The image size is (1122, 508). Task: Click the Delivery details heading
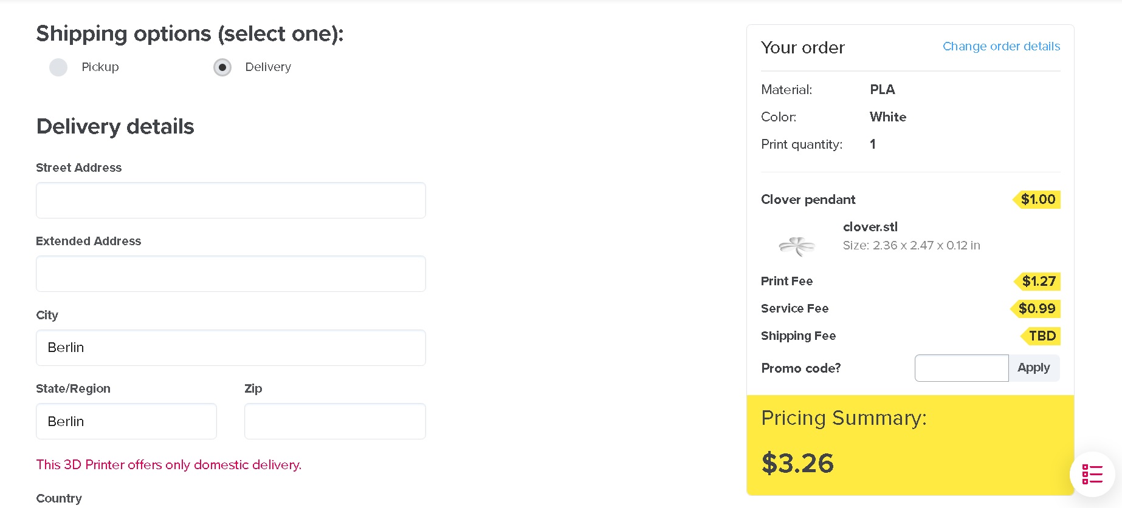(x=115, y=127)
